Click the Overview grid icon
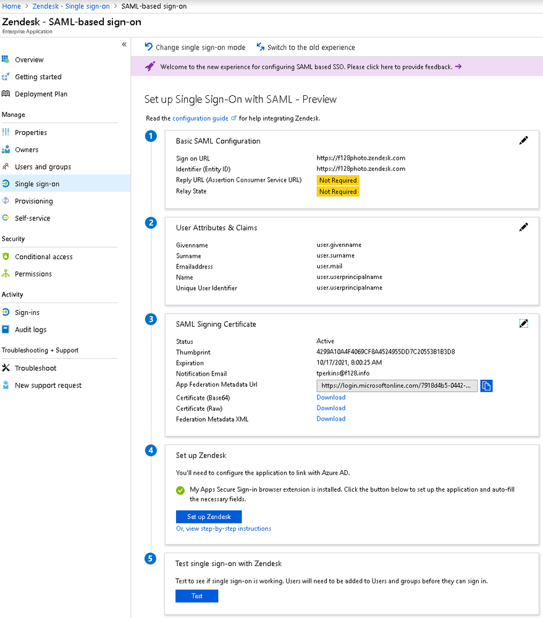Screen dimensions: 543x618 pos(6,59)
